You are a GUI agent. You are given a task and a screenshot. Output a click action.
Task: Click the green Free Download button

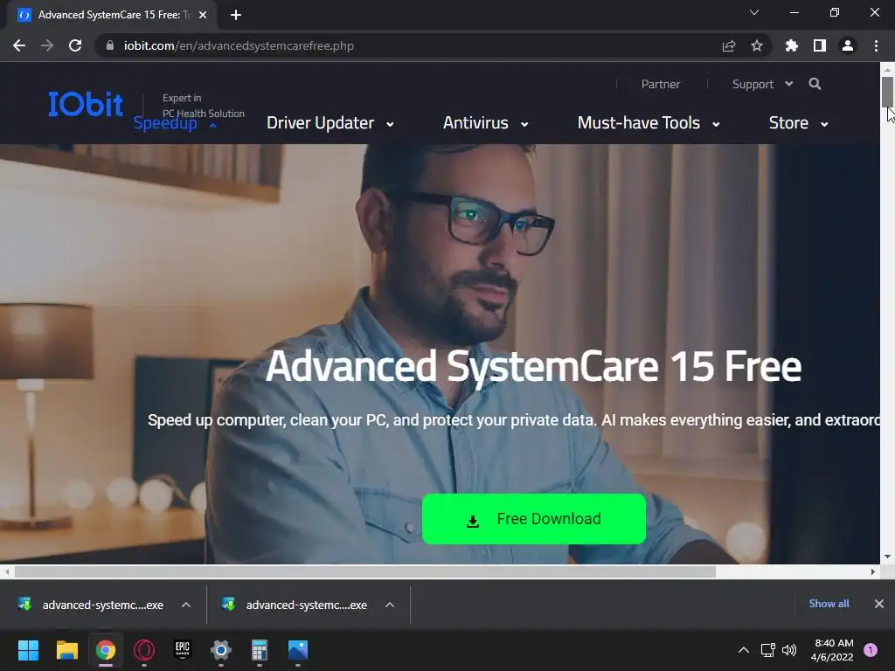click(x=534, y=519)
